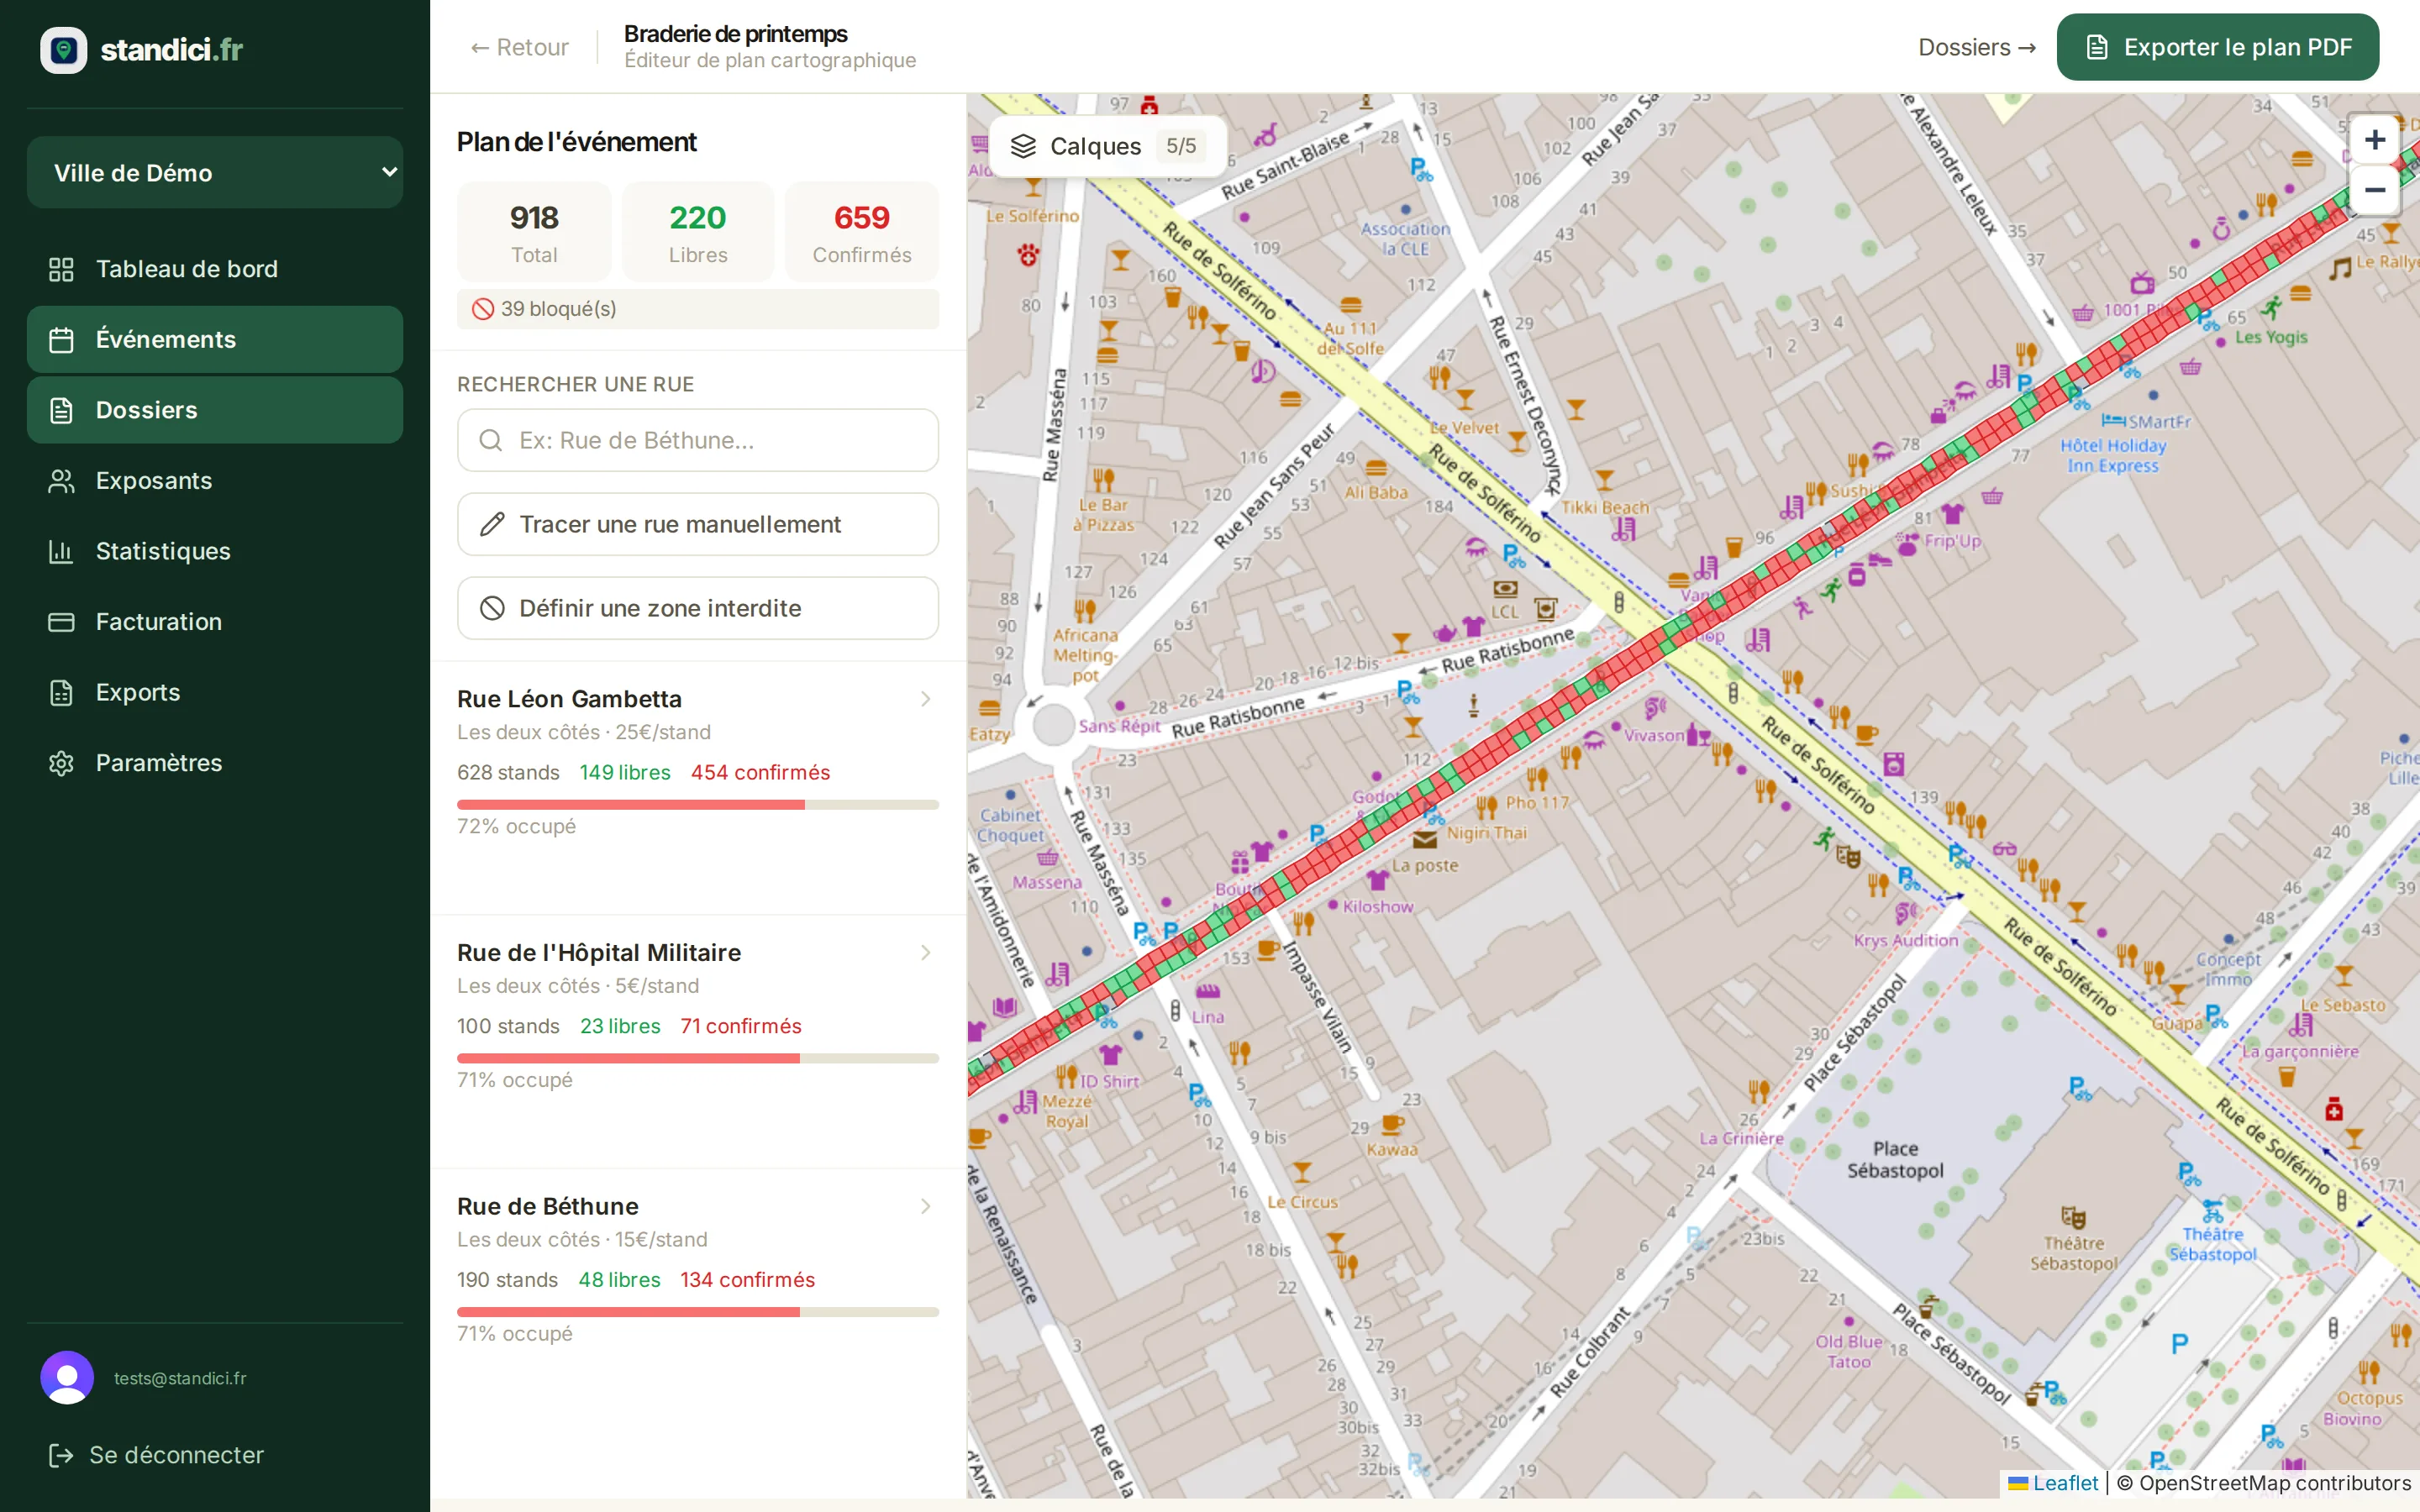Open the Événements section

[215, 340]
